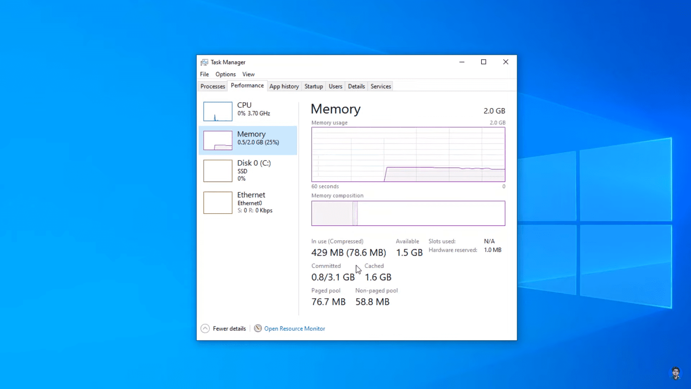Switch to the Users tab
691x389 pixels.
(x=335, y=86)
